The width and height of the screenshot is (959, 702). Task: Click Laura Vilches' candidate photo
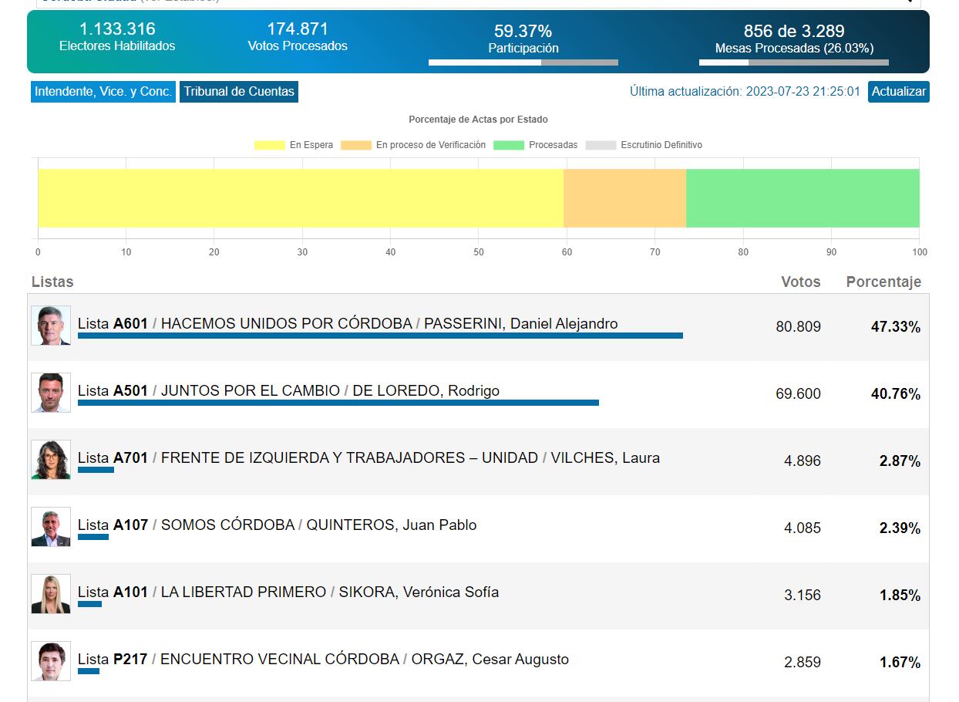(51, 460)
